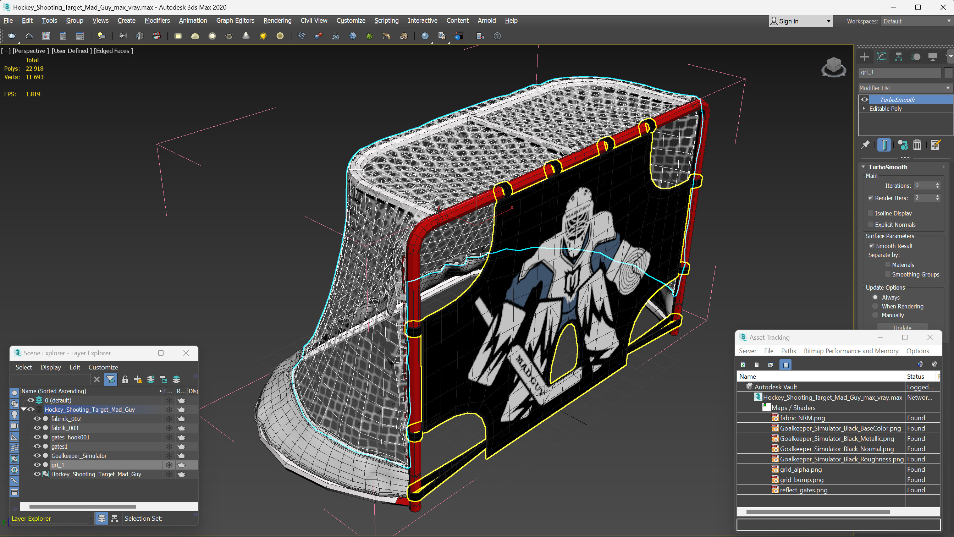
Task: Toggle TurboSmooth modifier eye visibility
Action: click(x=864, y=99)
